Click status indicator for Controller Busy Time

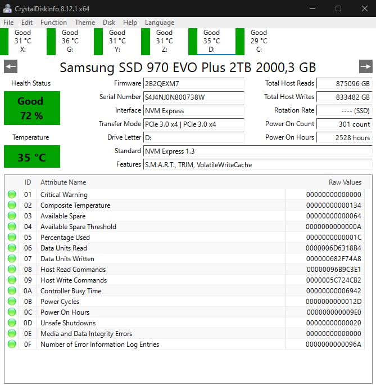click(12, 290)
